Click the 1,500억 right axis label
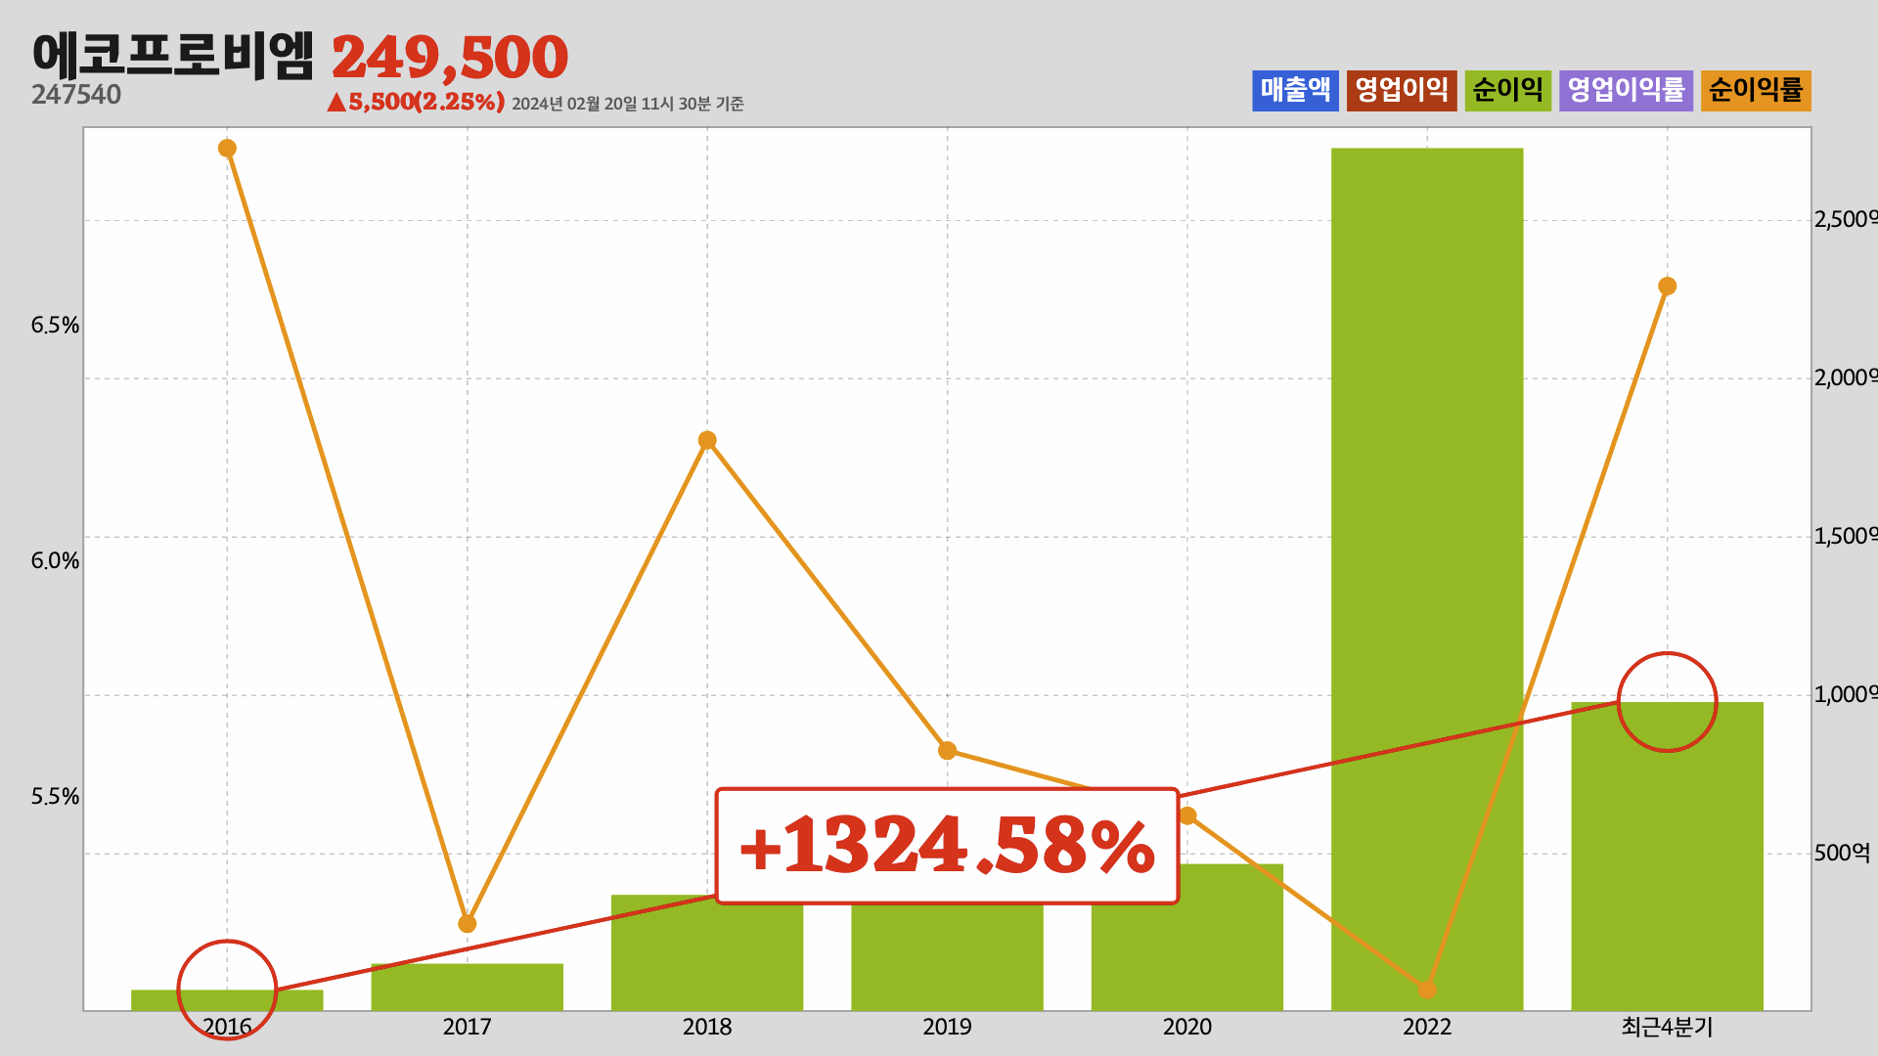This screenshot has width=1878, height=1056. tap(1846, 537)
